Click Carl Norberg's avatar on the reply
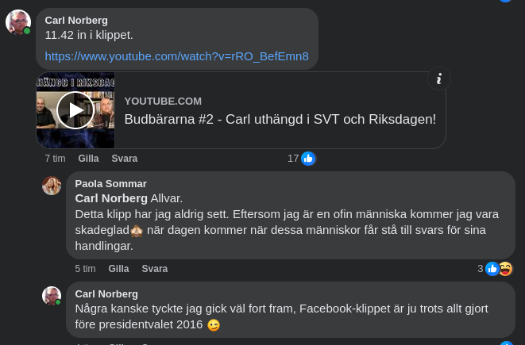This screenshot has width=525, height=345. 52,296
